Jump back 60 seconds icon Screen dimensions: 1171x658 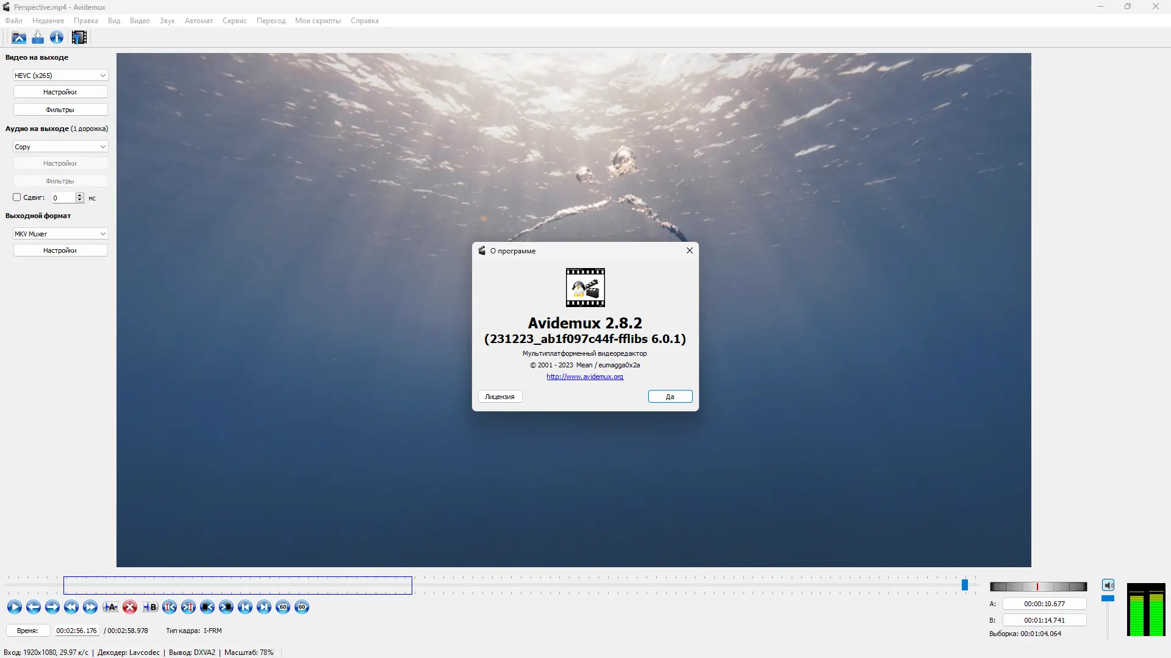click(x=283, y=607)
